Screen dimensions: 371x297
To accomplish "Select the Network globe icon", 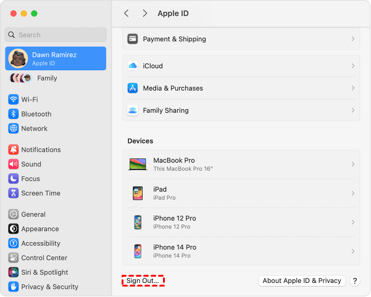I will click(13, 129).
